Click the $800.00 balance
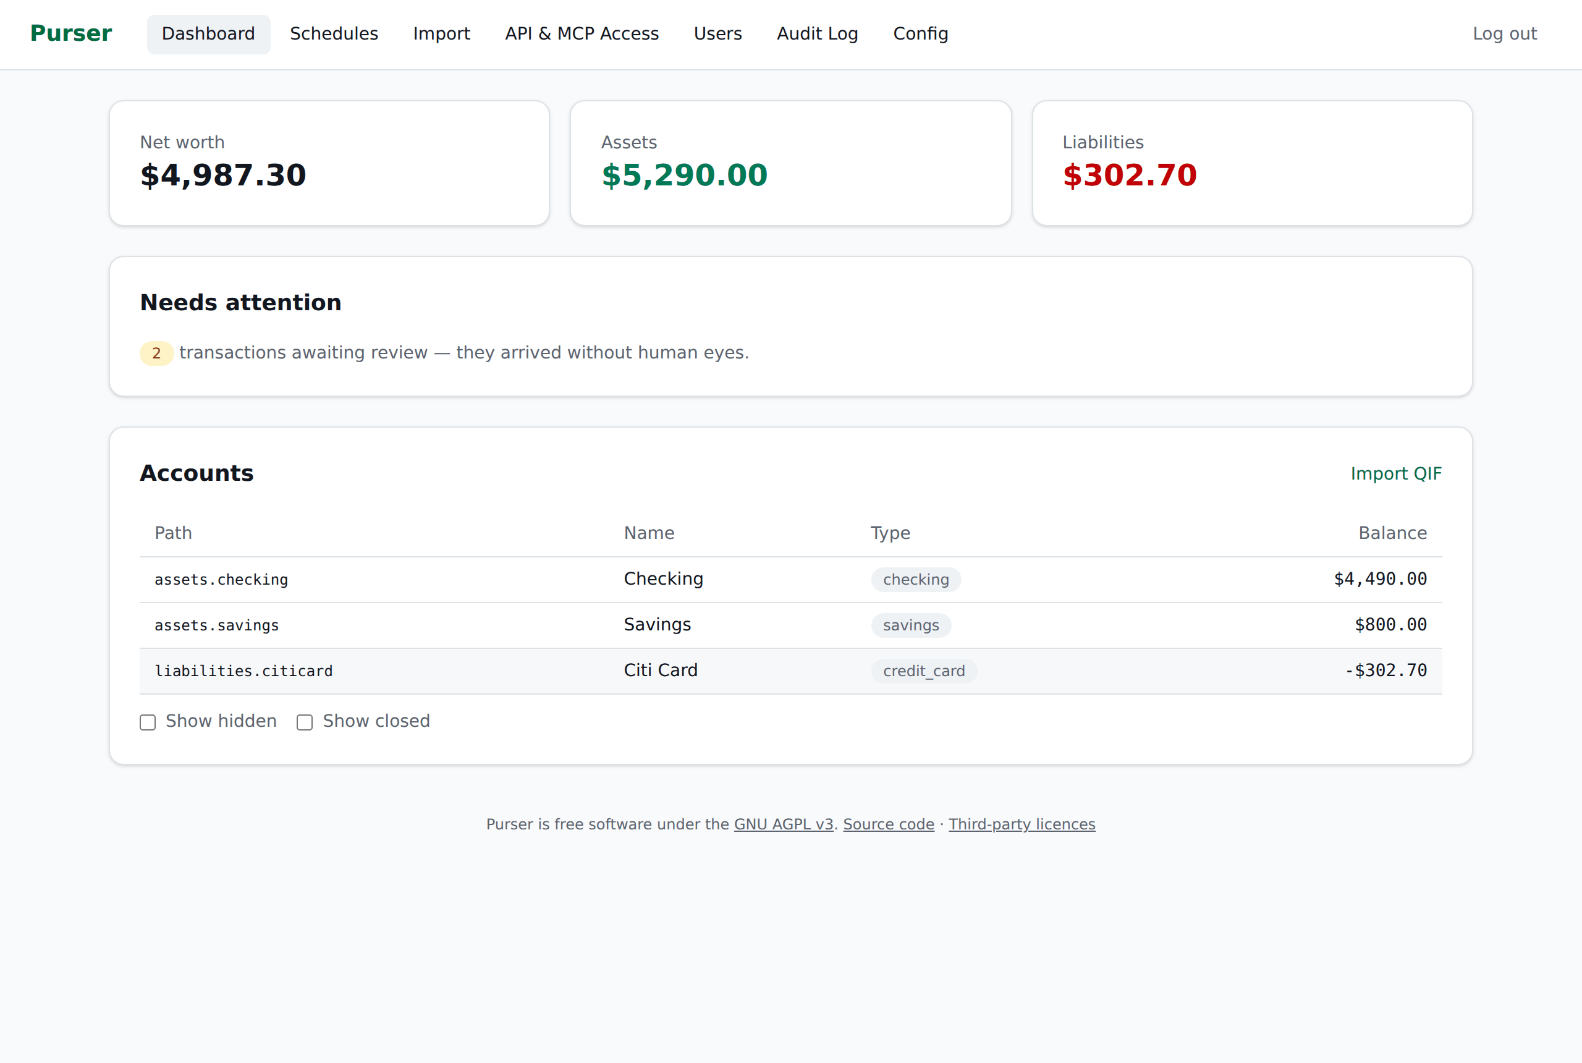The height and width of the screenshot is (1063, 1582). pyautogui.click(x=1390, y=624)
